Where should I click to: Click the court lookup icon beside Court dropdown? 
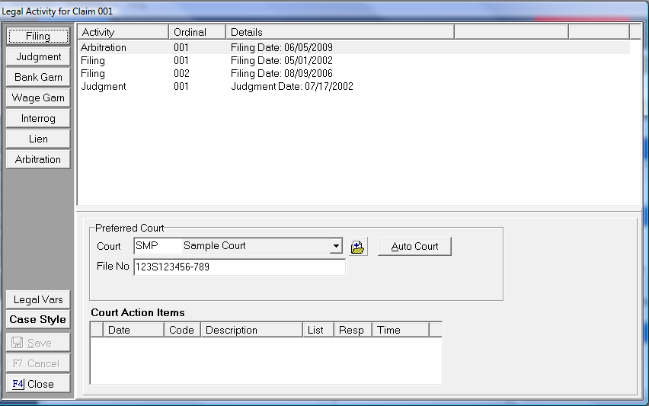(x=358, y=247)
